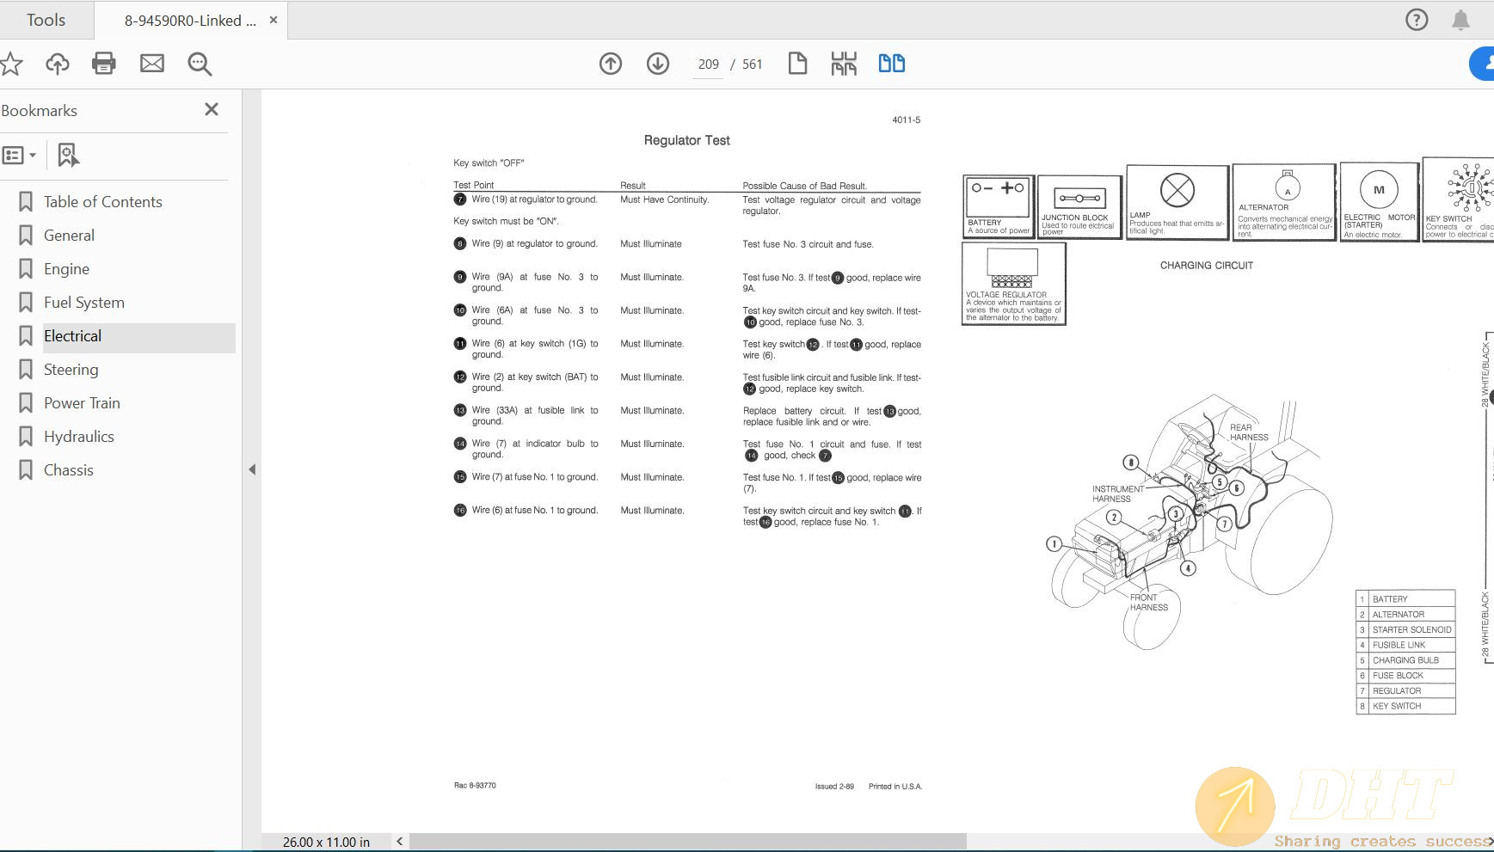Click the page number input field
The image size is (1494, 852).
[705, 64]
